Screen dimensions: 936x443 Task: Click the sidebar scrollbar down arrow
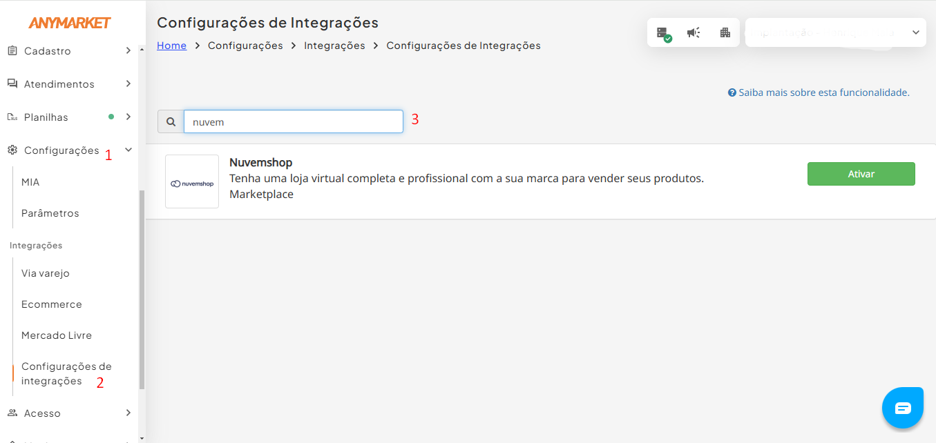pos(142,438)
